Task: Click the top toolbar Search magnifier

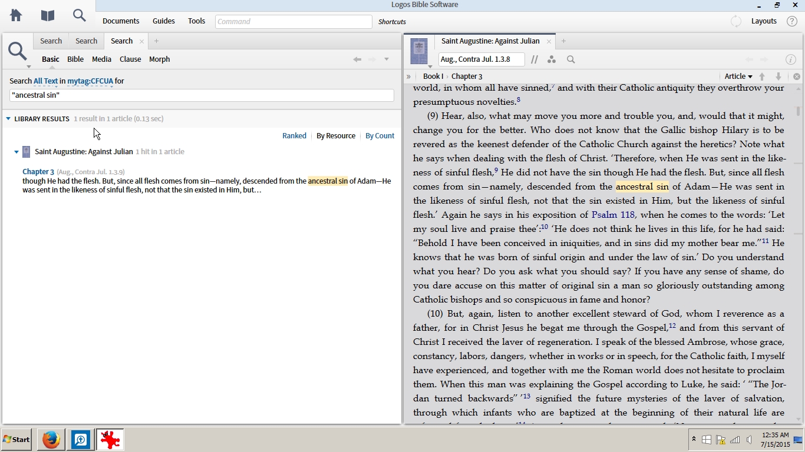Action: (x=80, y=15)
